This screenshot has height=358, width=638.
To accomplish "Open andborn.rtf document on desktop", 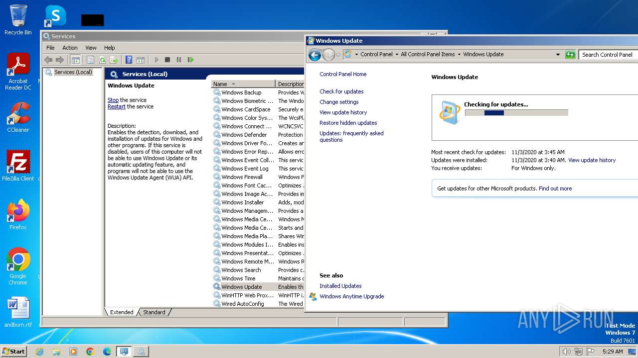I will pyautogui.click(x=18, y=312).
